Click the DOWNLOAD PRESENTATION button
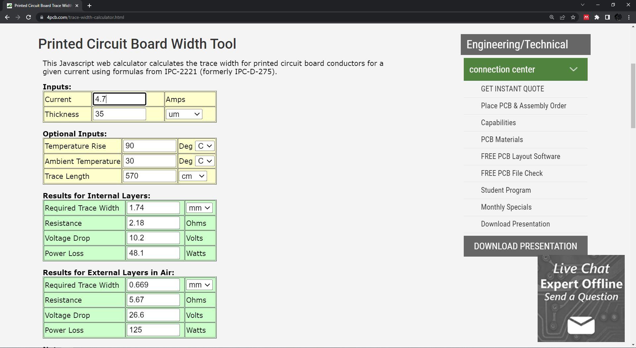The width and height of the screenshot is (636, 348). tap(525, 246)
